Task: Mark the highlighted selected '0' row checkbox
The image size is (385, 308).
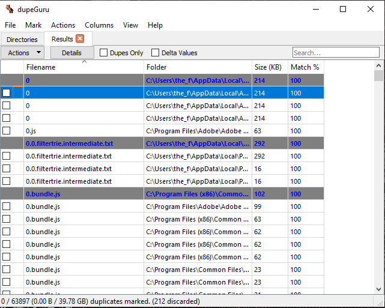Action: (x=7, y=93)
